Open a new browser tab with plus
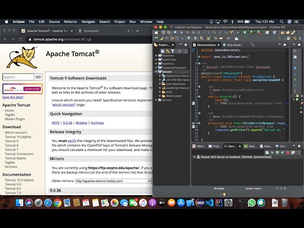304x228 pixels. click(x=137, y=31)
